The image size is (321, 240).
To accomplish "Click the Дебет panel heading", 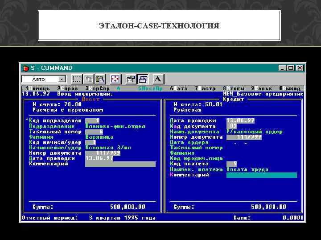I will 90,100.
